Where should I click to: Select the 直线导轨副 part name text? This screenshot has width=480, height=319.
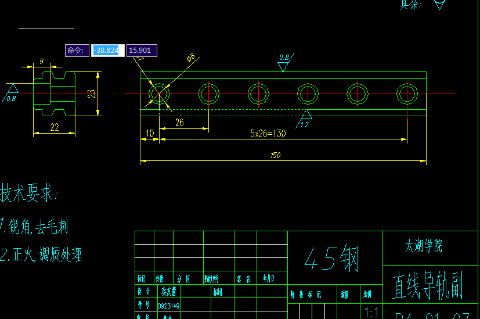428,286
